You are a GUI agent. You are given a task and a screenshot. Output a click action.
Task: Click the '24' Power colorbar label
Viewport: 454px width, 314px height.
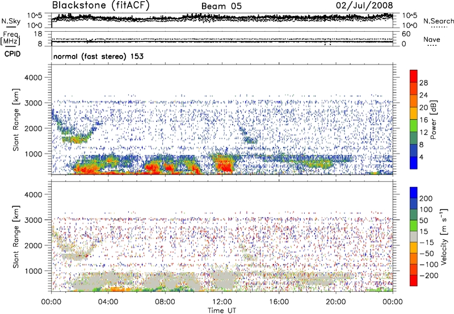click(x=423, y=95)
